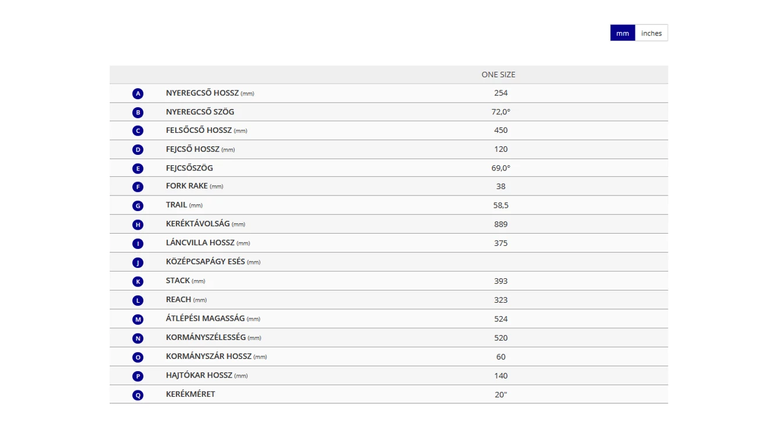Click the letter L badge icon

(x=138, y=300)
